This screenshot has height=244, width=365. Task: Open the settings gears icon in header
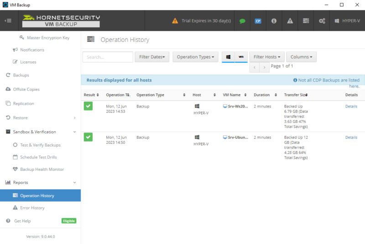(322, 21)
